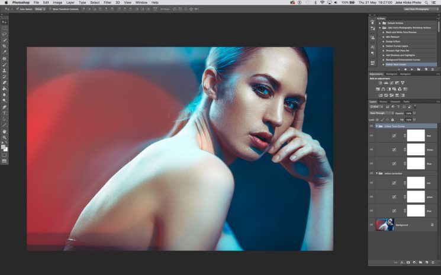The width and height of the screenshot is (441, 275).
Task: Select the Eyedropper tool
Action: click(4, 52)
